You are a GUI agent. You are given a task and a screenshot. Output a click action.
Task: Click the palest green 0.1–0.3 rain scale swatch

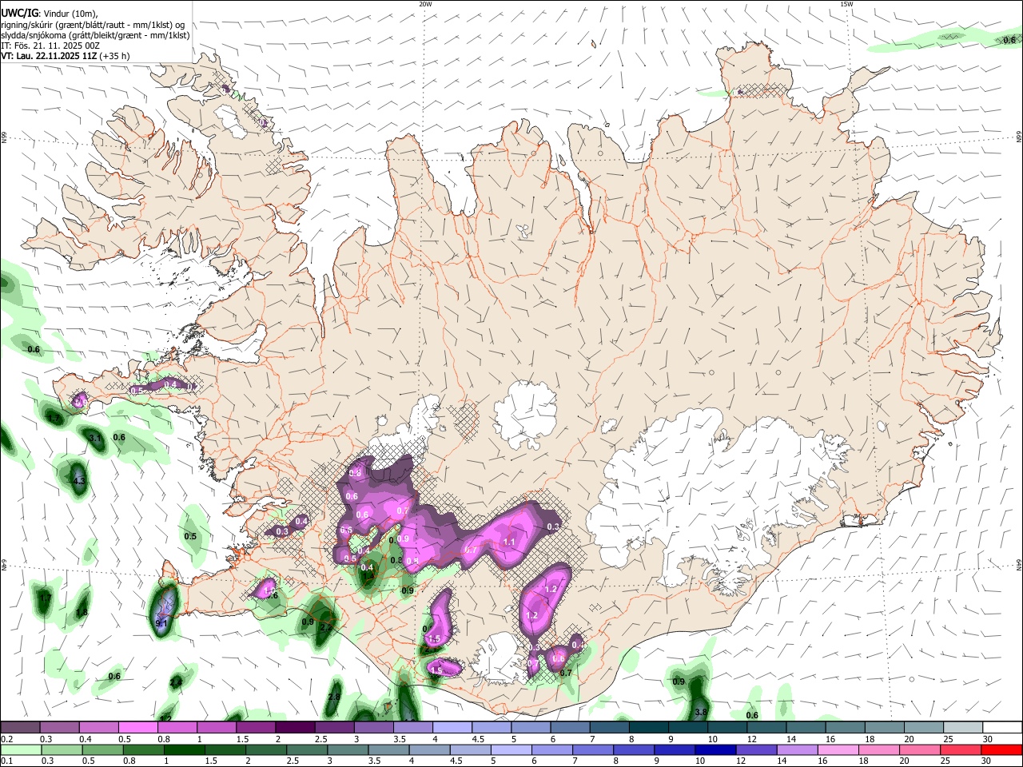20,750
